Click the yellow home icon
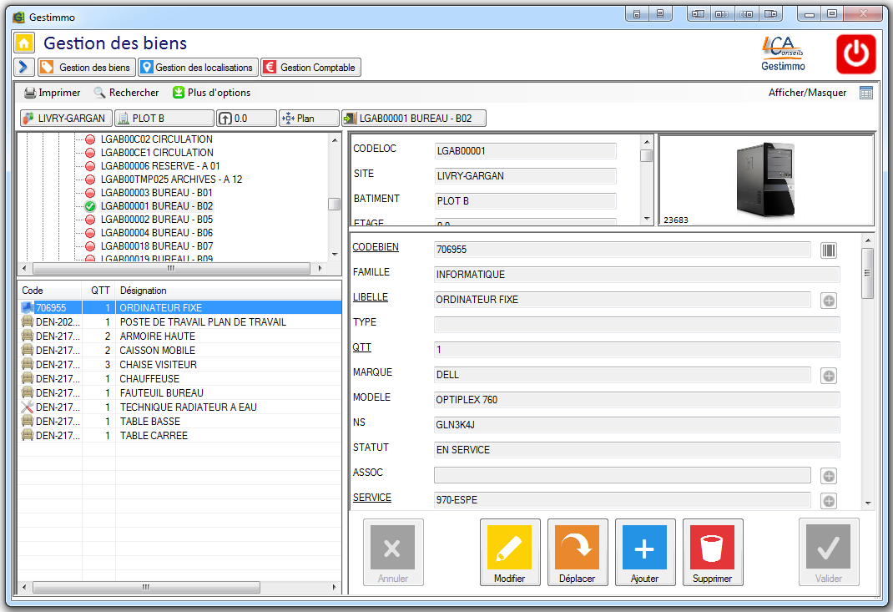The height and width of the screenshot is (612, 893). tap(24, 43)
